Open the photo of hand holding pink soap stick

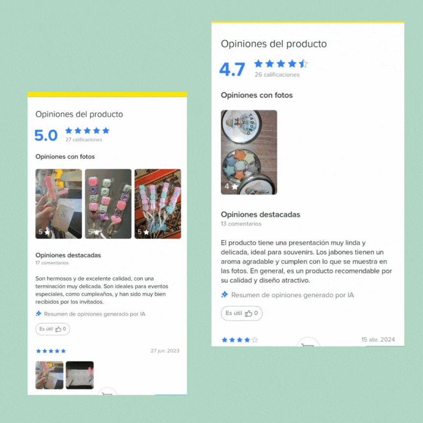click(x=59, y=204)
